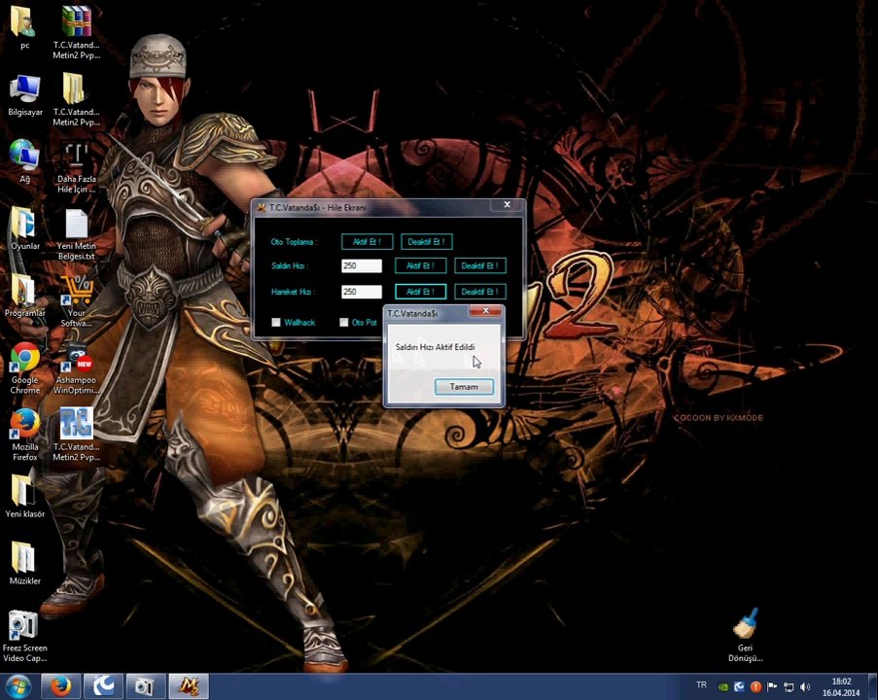Select the Mozilla Firefox desktop shortcut
The height and width of the screenshot is (700, 878).
[x=24, y=436]
